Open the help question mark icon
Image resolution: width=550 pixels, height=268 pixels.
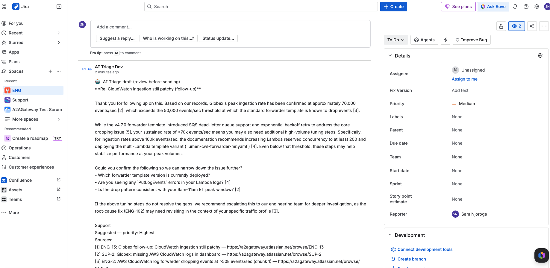point(526,7)
